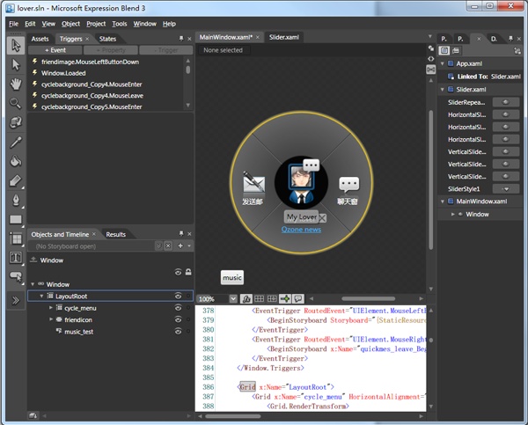Screen dimensions: 528x425
Task: Collapse the LayoutRoot tree node
Action: click(40, 297)
